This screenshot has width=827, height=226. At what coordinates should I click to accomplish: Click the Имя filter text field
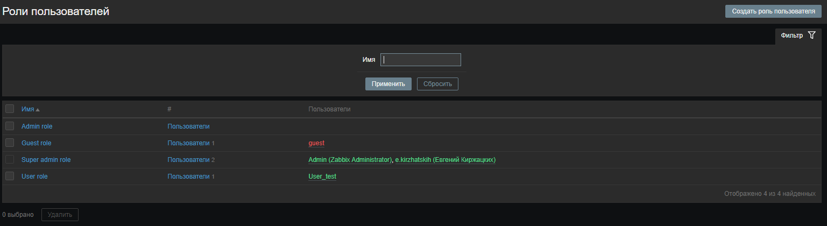coord(420,60)
